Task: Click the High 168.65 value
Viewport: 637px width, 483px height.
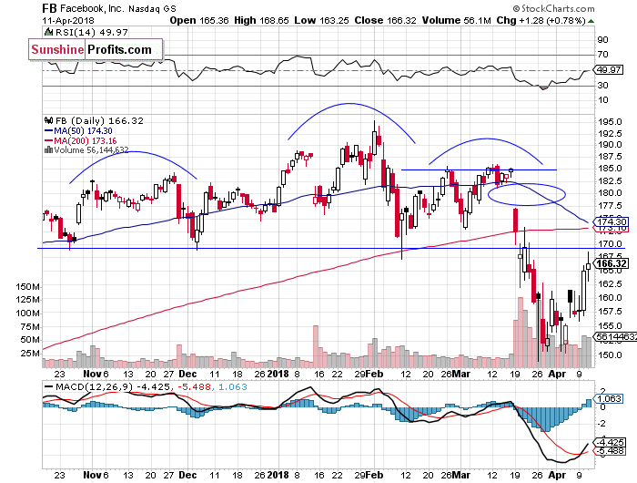Action: (261, 20)
